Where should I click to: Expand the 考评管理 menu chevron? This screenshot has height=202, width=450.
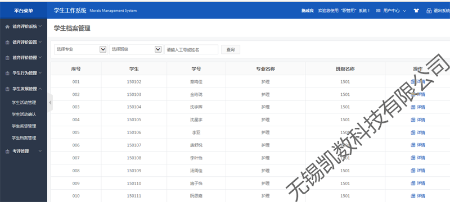(40, 151)
